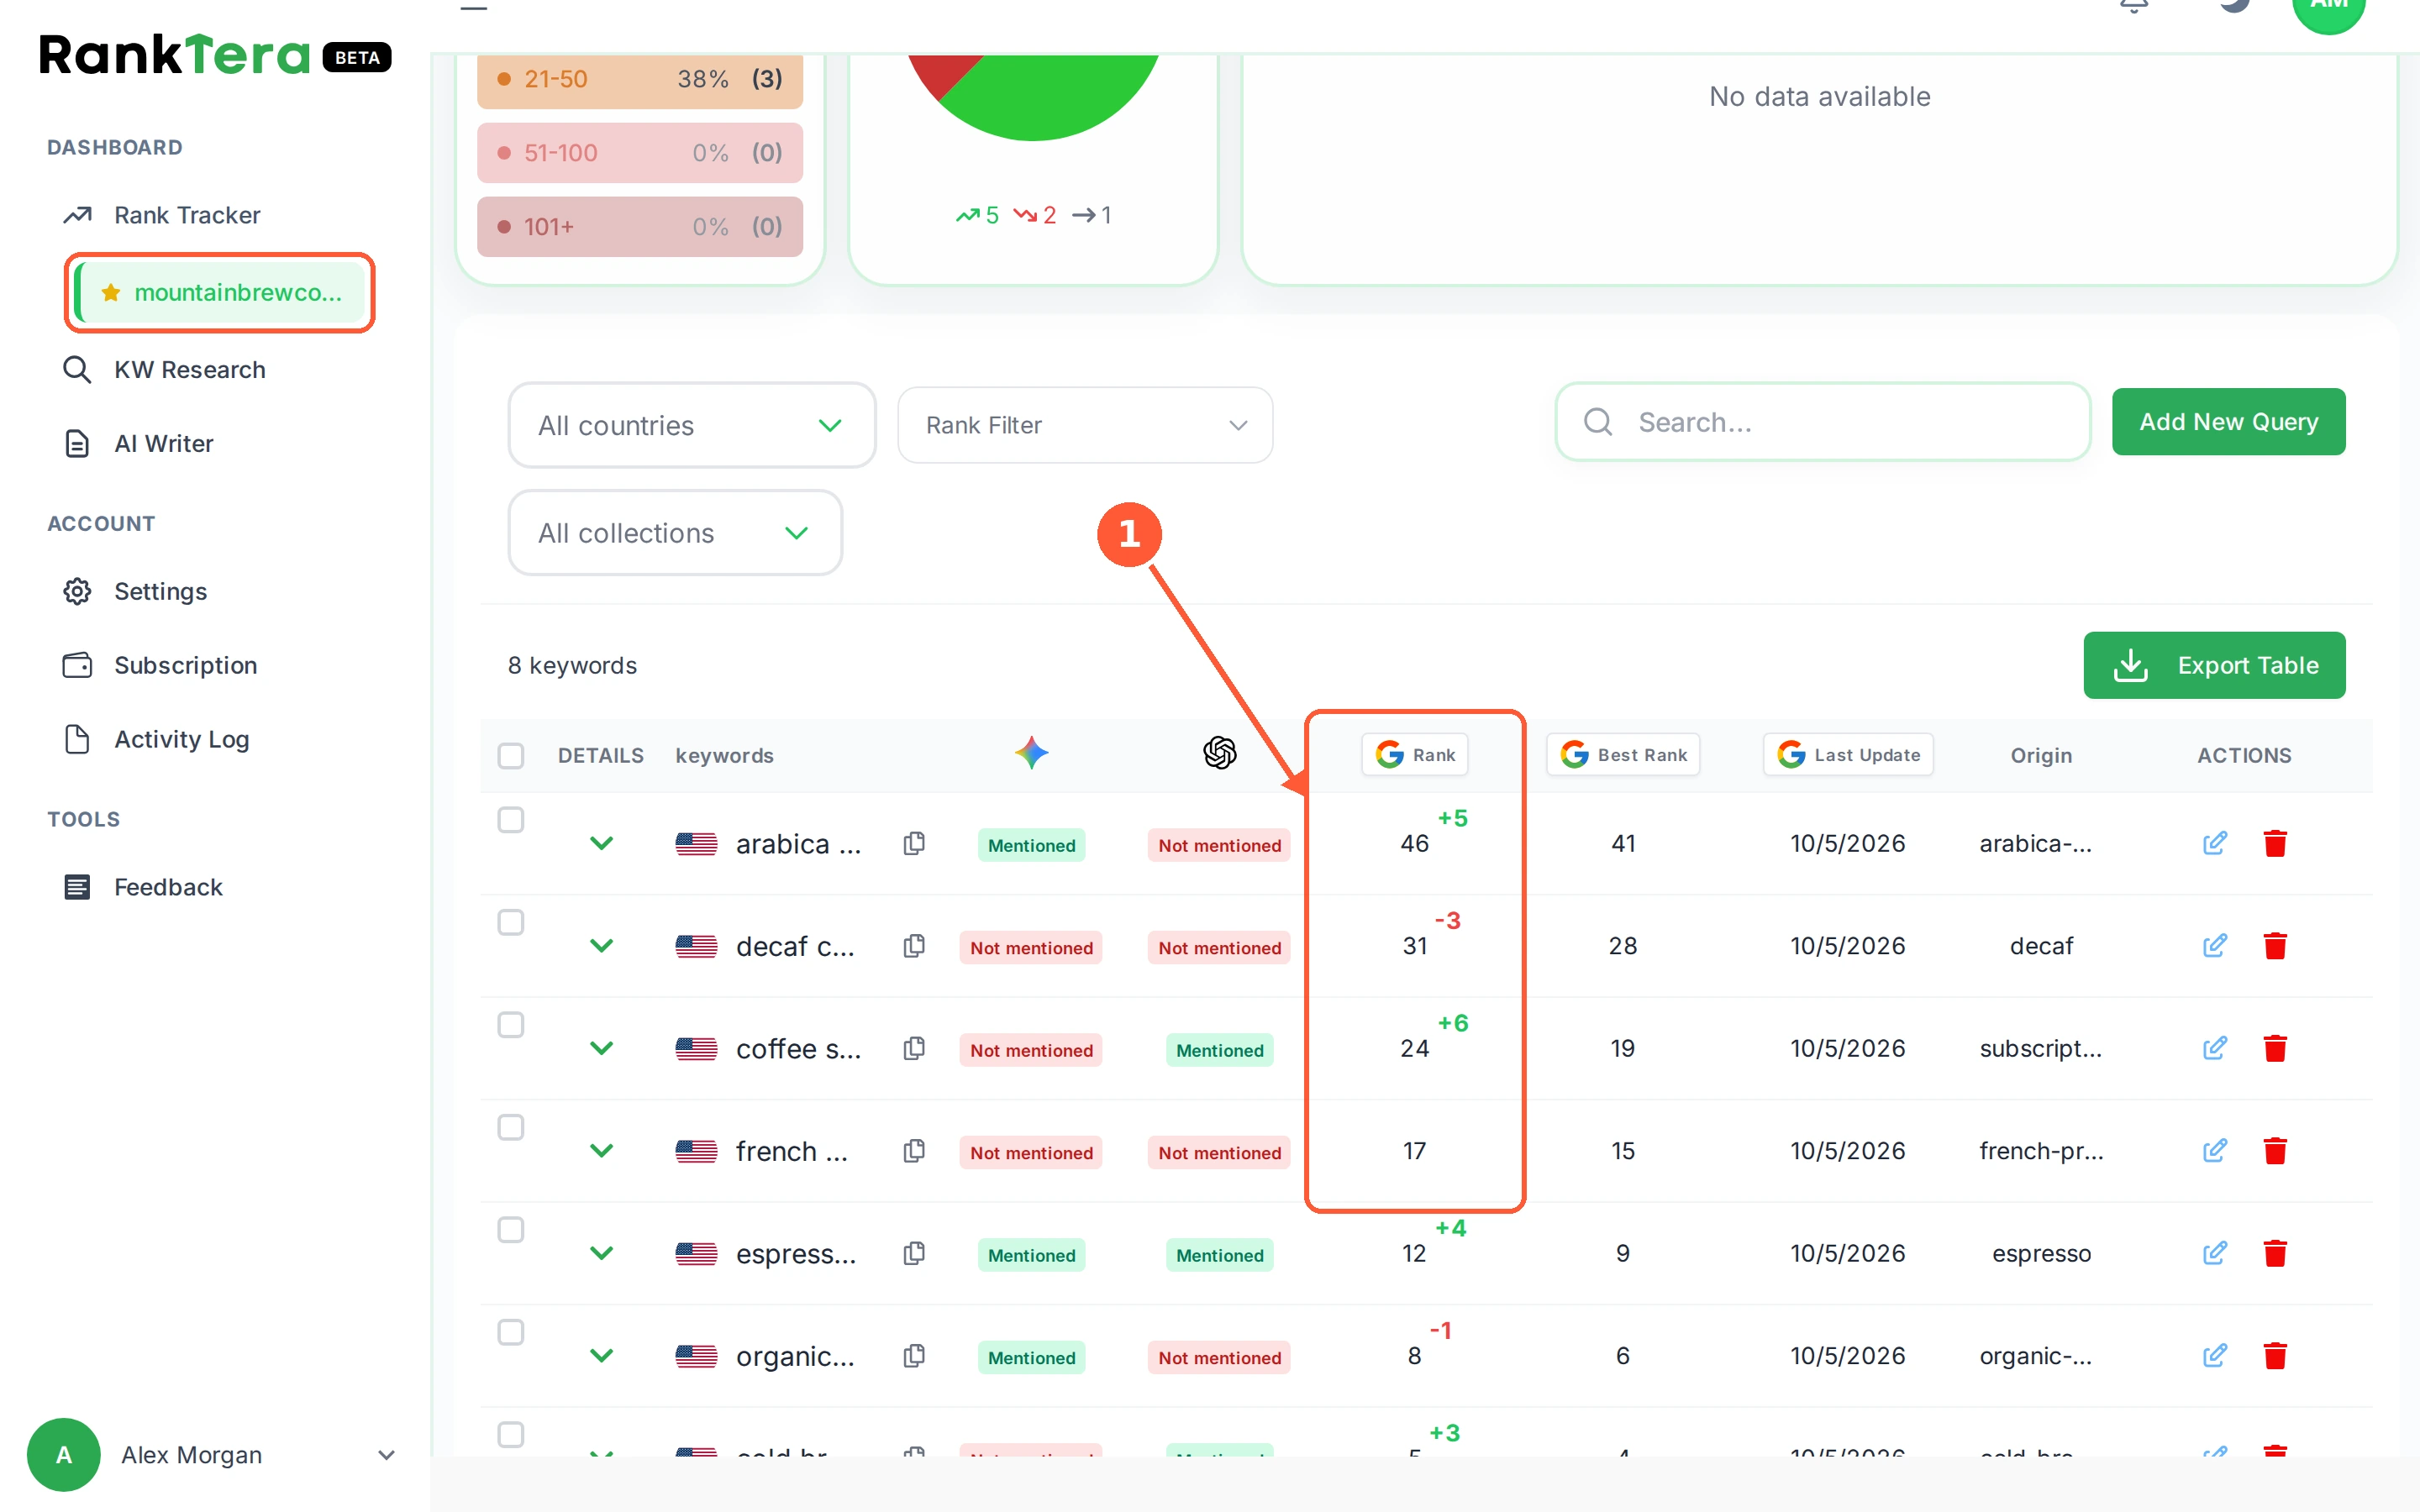Expand details for the arabica row
Image resolution: width=2420 pixels, height=1512 pixels.
coord(601,843)
